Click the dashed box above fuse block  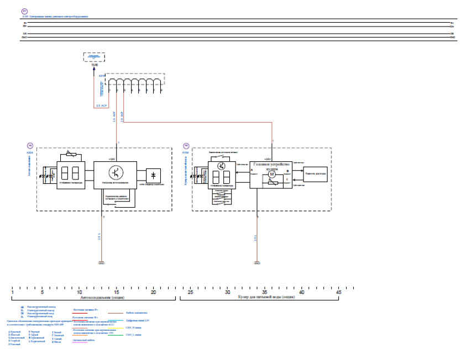(95, 57)
